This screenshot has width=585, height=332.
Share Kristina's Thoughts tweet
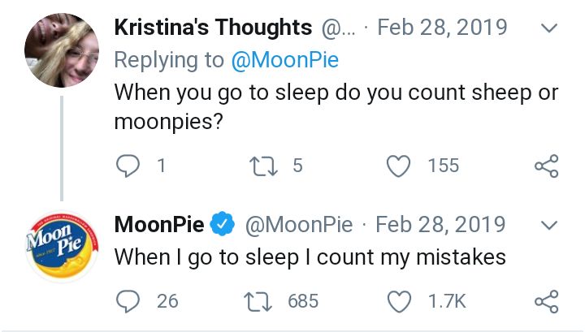tap(547, 166)
